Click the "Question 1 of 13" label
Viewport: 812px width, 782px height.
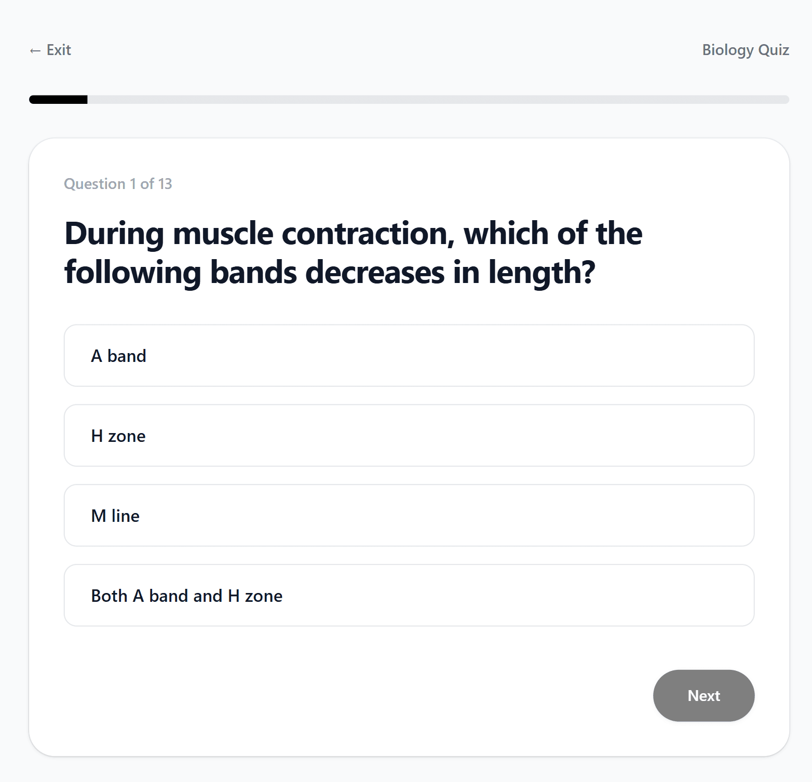point(118,183)
